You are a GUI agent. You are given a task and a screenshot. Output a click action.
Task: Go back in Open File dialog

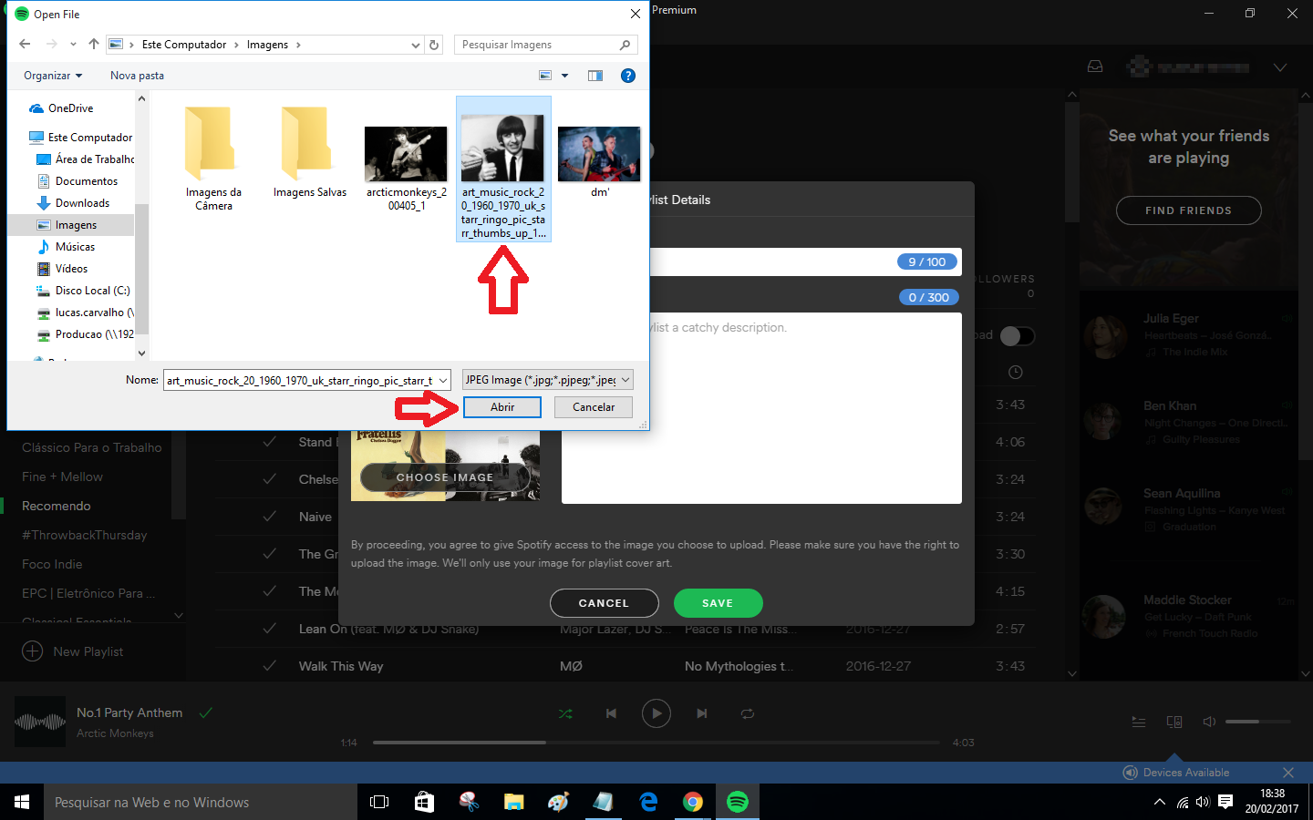[x=25, y=44]
